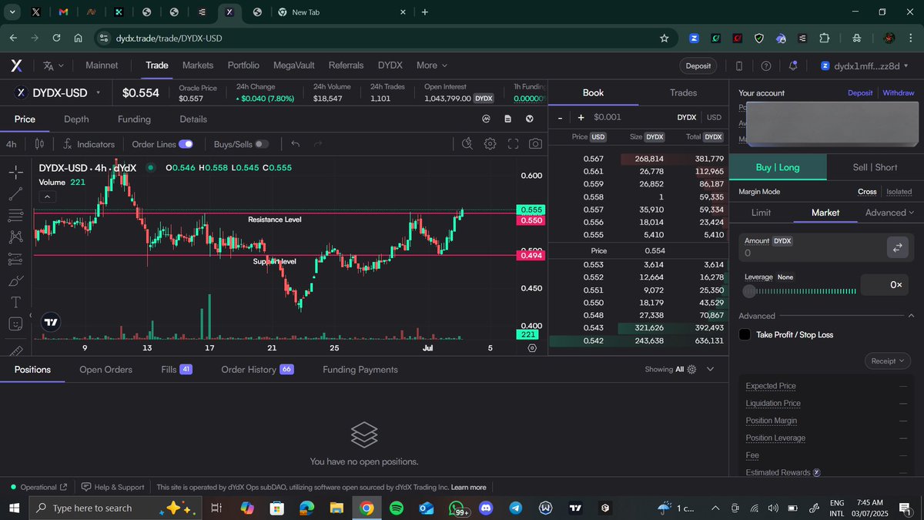Switch to Sell | Short side
Image resolution: width=924 pixels, height=520 pixels.
click(x=875, y=167)
